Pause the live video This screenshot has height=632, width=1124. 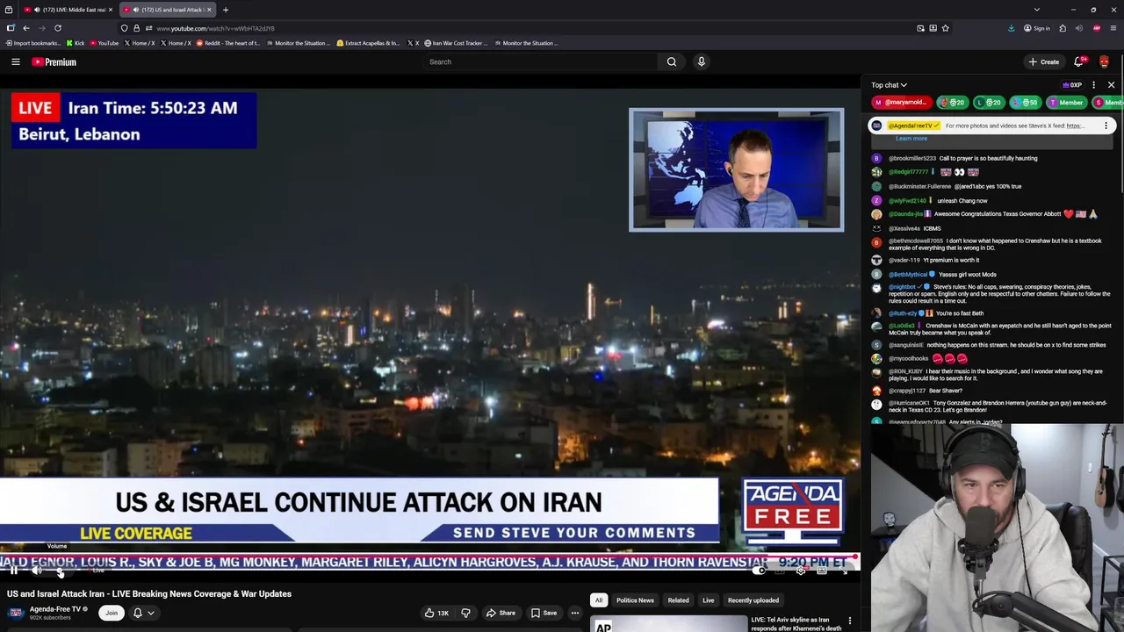(x=14, y=571)
